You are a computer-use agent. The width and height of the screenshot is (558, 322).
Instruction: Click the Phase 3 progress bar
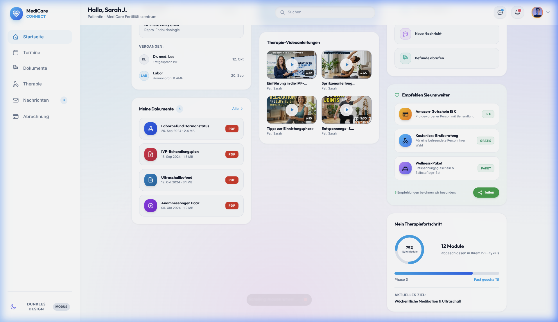447,273
